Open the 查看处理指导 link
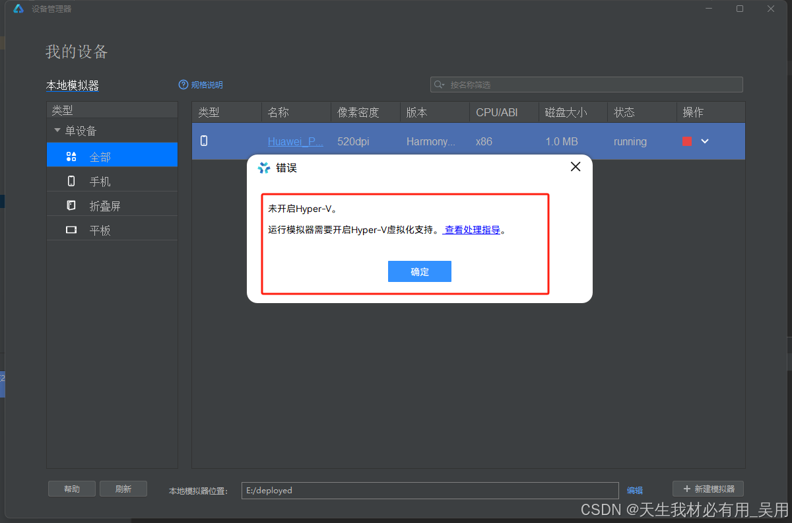792x523 pixels. tap(473, 230)
